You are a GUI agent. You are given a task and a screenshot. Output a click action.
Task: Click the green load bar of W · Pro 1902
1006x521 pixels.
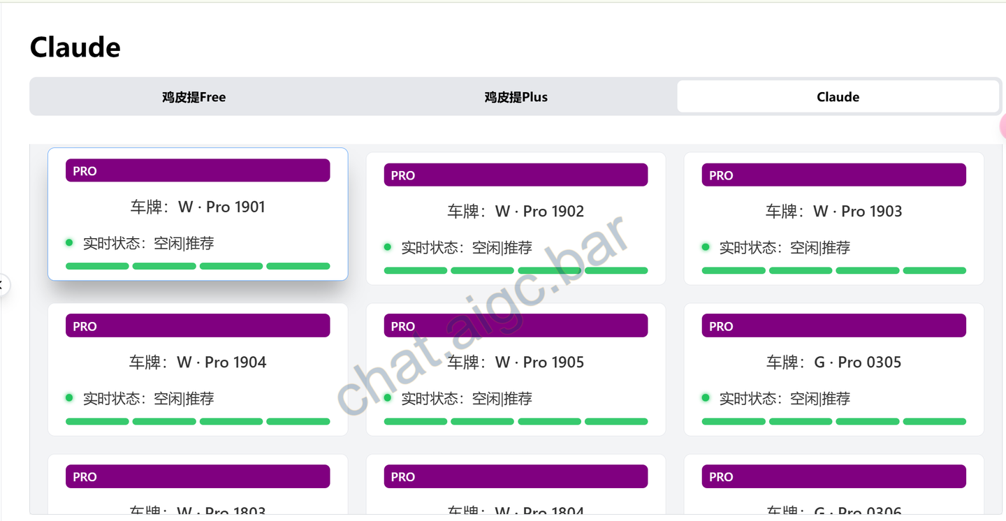coord(516,270)
